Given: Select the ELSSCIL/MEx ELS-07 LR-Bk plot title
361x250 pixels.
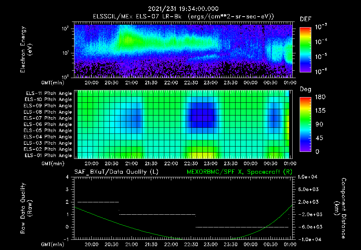Looking at the screenshot, I should (183, 17).
